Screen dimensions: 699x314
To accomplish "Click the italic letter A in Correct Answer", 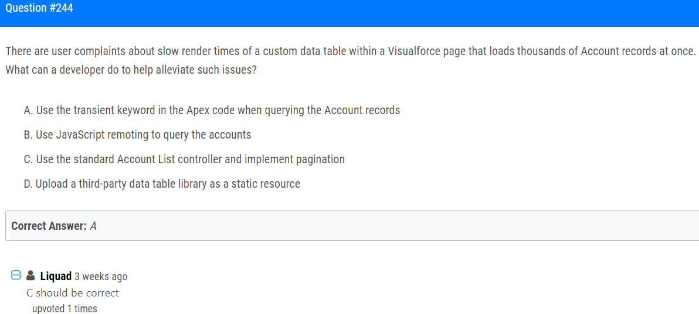I will tap(93, 226).
